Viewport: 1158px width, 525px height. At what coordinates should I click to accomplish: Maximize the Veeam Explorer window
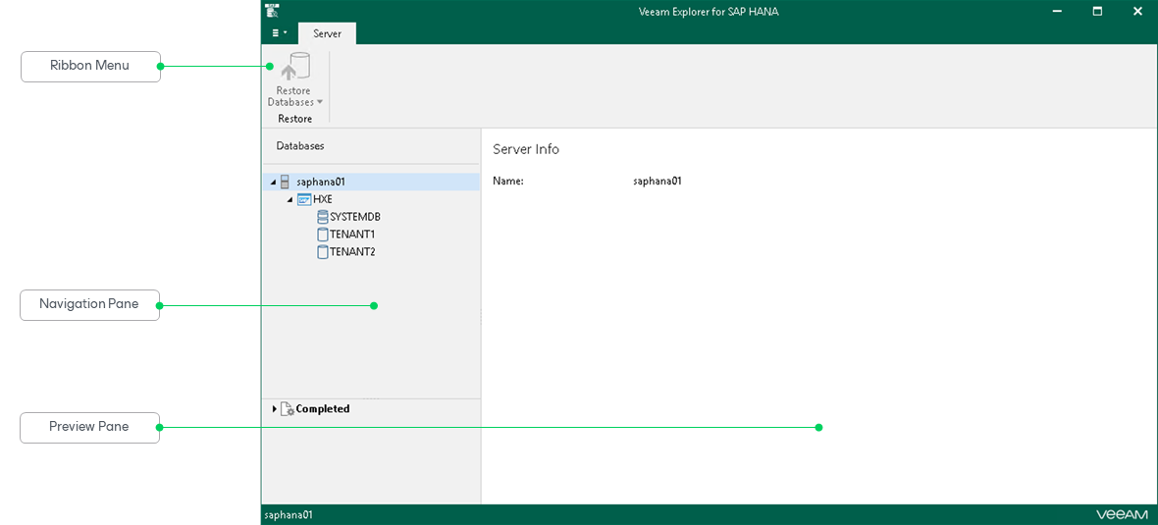[1097, 11]
